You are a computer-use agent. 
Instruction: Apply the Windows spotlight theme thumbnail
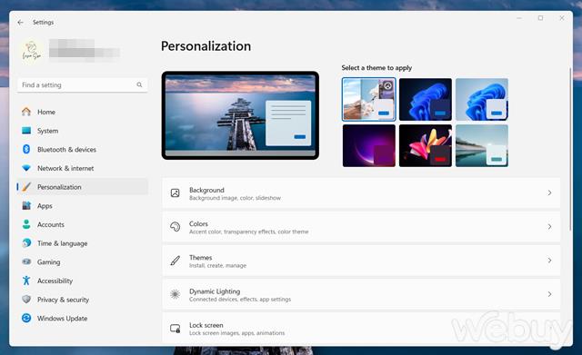(x=369, y=99)
